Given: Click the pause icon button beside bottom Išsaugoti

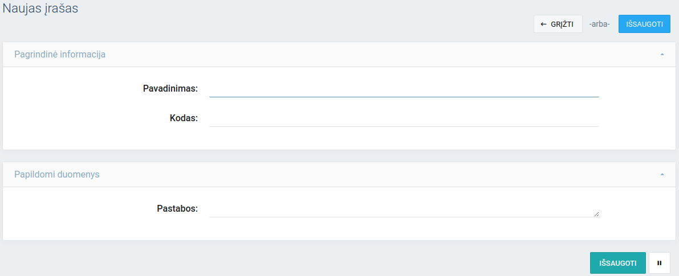Looking at the screenshot, I should point(659,263).
